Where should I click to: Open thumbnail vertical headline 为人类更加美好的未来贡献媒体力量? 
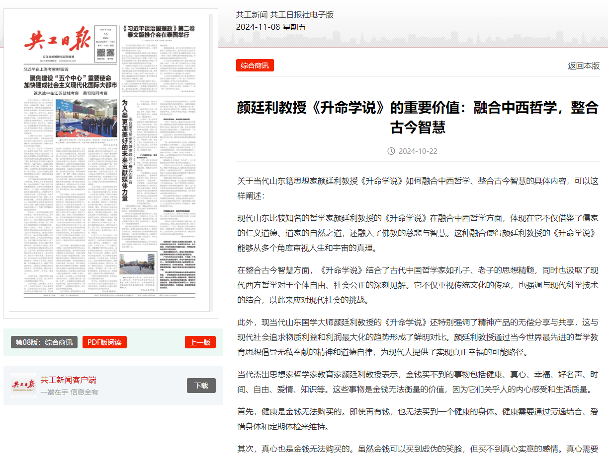125,150
